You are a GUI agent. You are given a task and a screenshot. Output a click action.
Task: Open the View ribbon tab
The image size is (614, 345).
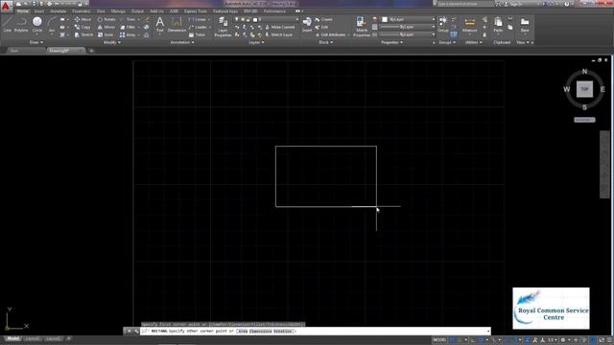pyautogui.click(x=101, y=11)
